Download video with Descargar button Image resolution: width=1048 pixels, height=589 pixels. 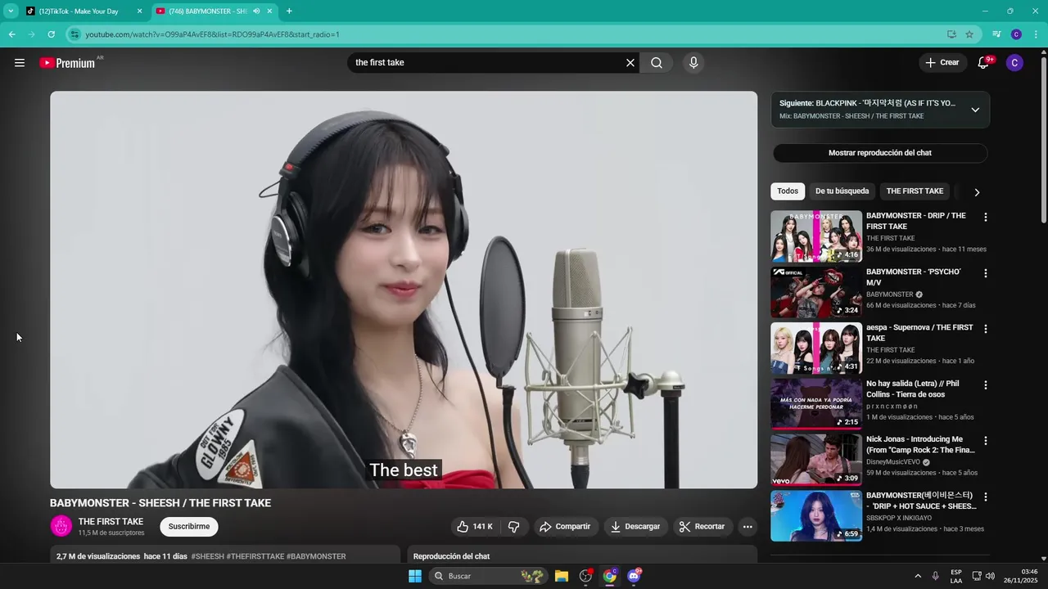635,527
